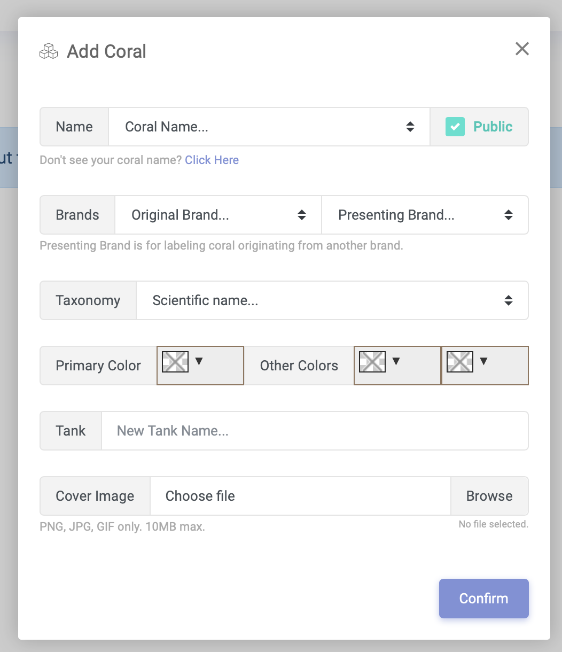Follow the Click Here link

[212, 160]
